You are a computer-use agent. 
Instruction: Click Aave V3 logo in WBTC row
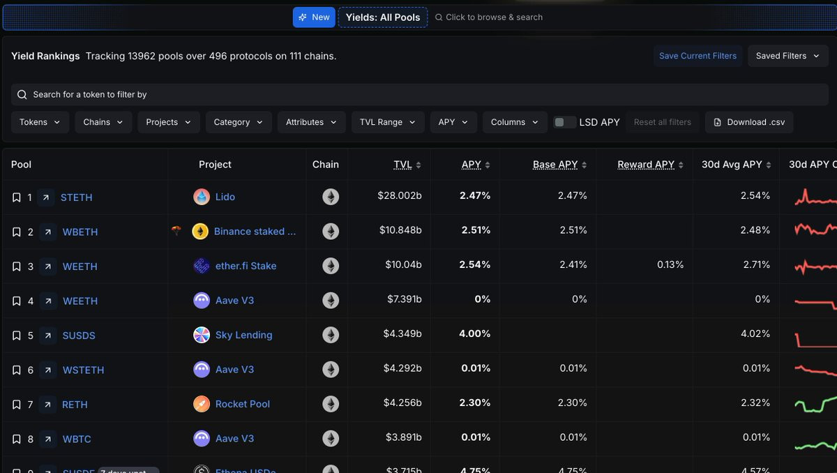(x=202, y=438)
